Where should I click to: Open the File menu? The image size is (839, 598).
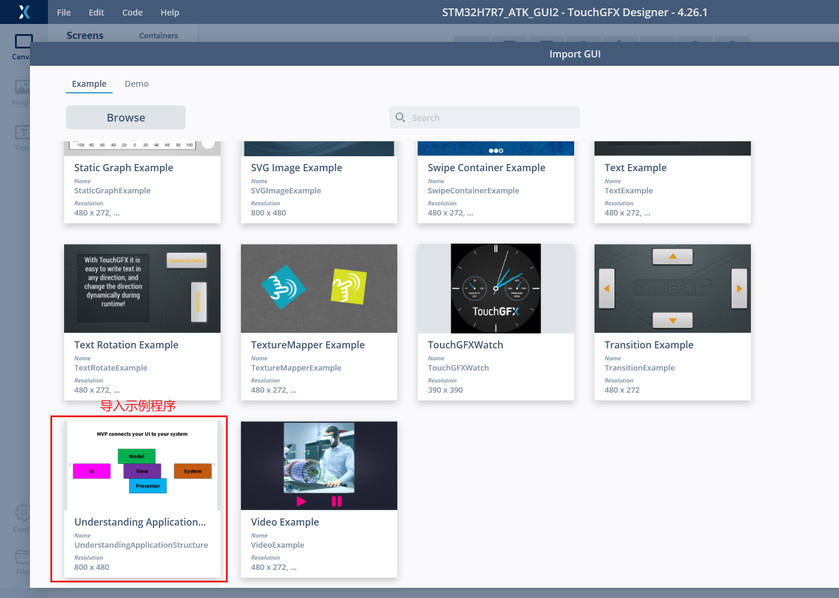pos(64,13)
